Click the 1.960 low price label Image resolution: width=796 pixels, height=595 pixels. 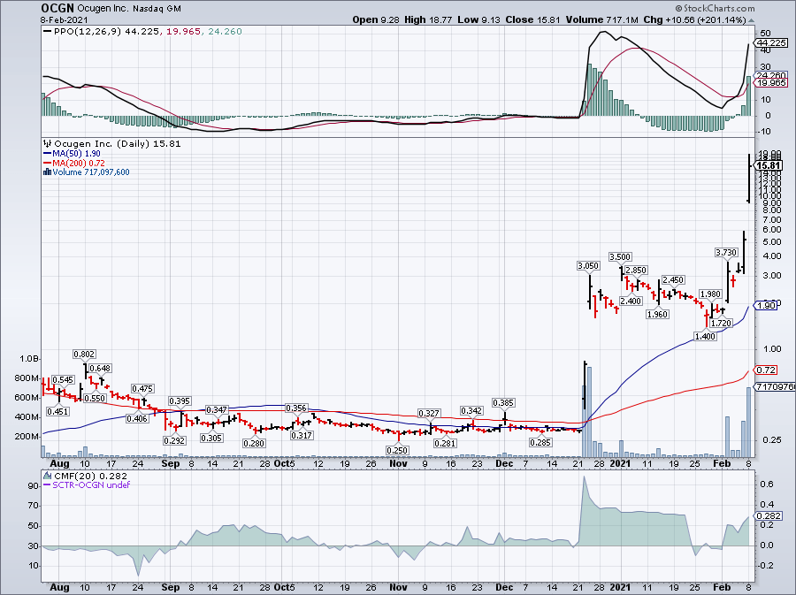point(657,314)
